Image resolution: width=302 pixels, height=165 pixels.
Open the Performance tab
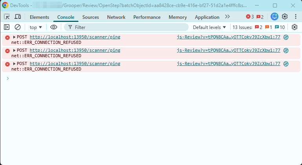pyautogui.click(x=147, y=17)
